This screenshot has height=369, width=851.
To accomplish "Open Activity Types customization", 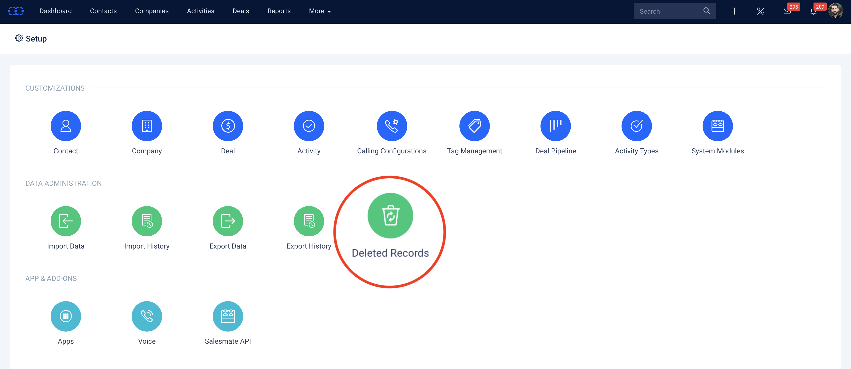I will coord(636,126).
